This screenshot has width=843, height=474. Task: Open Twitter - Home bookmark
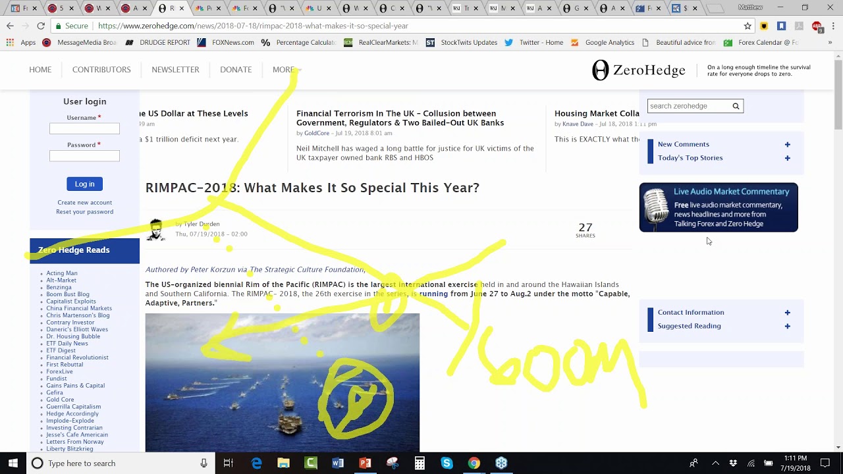pos(534,42)
